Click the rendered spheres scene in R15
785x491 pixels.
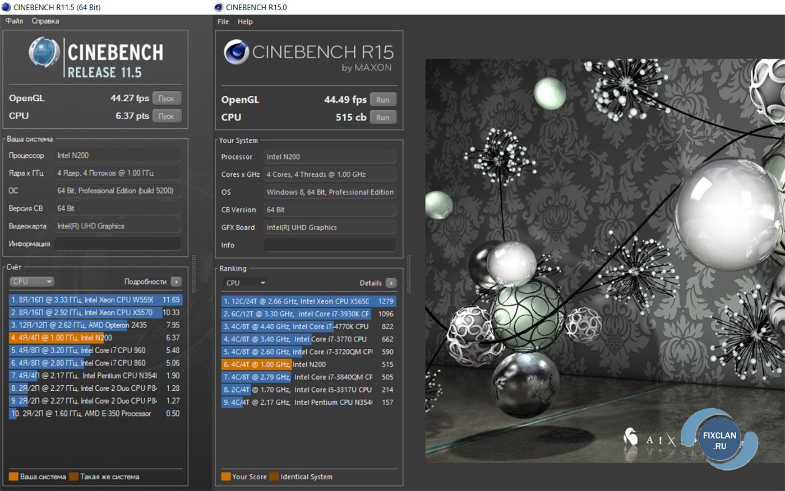(x=605, y=261)
